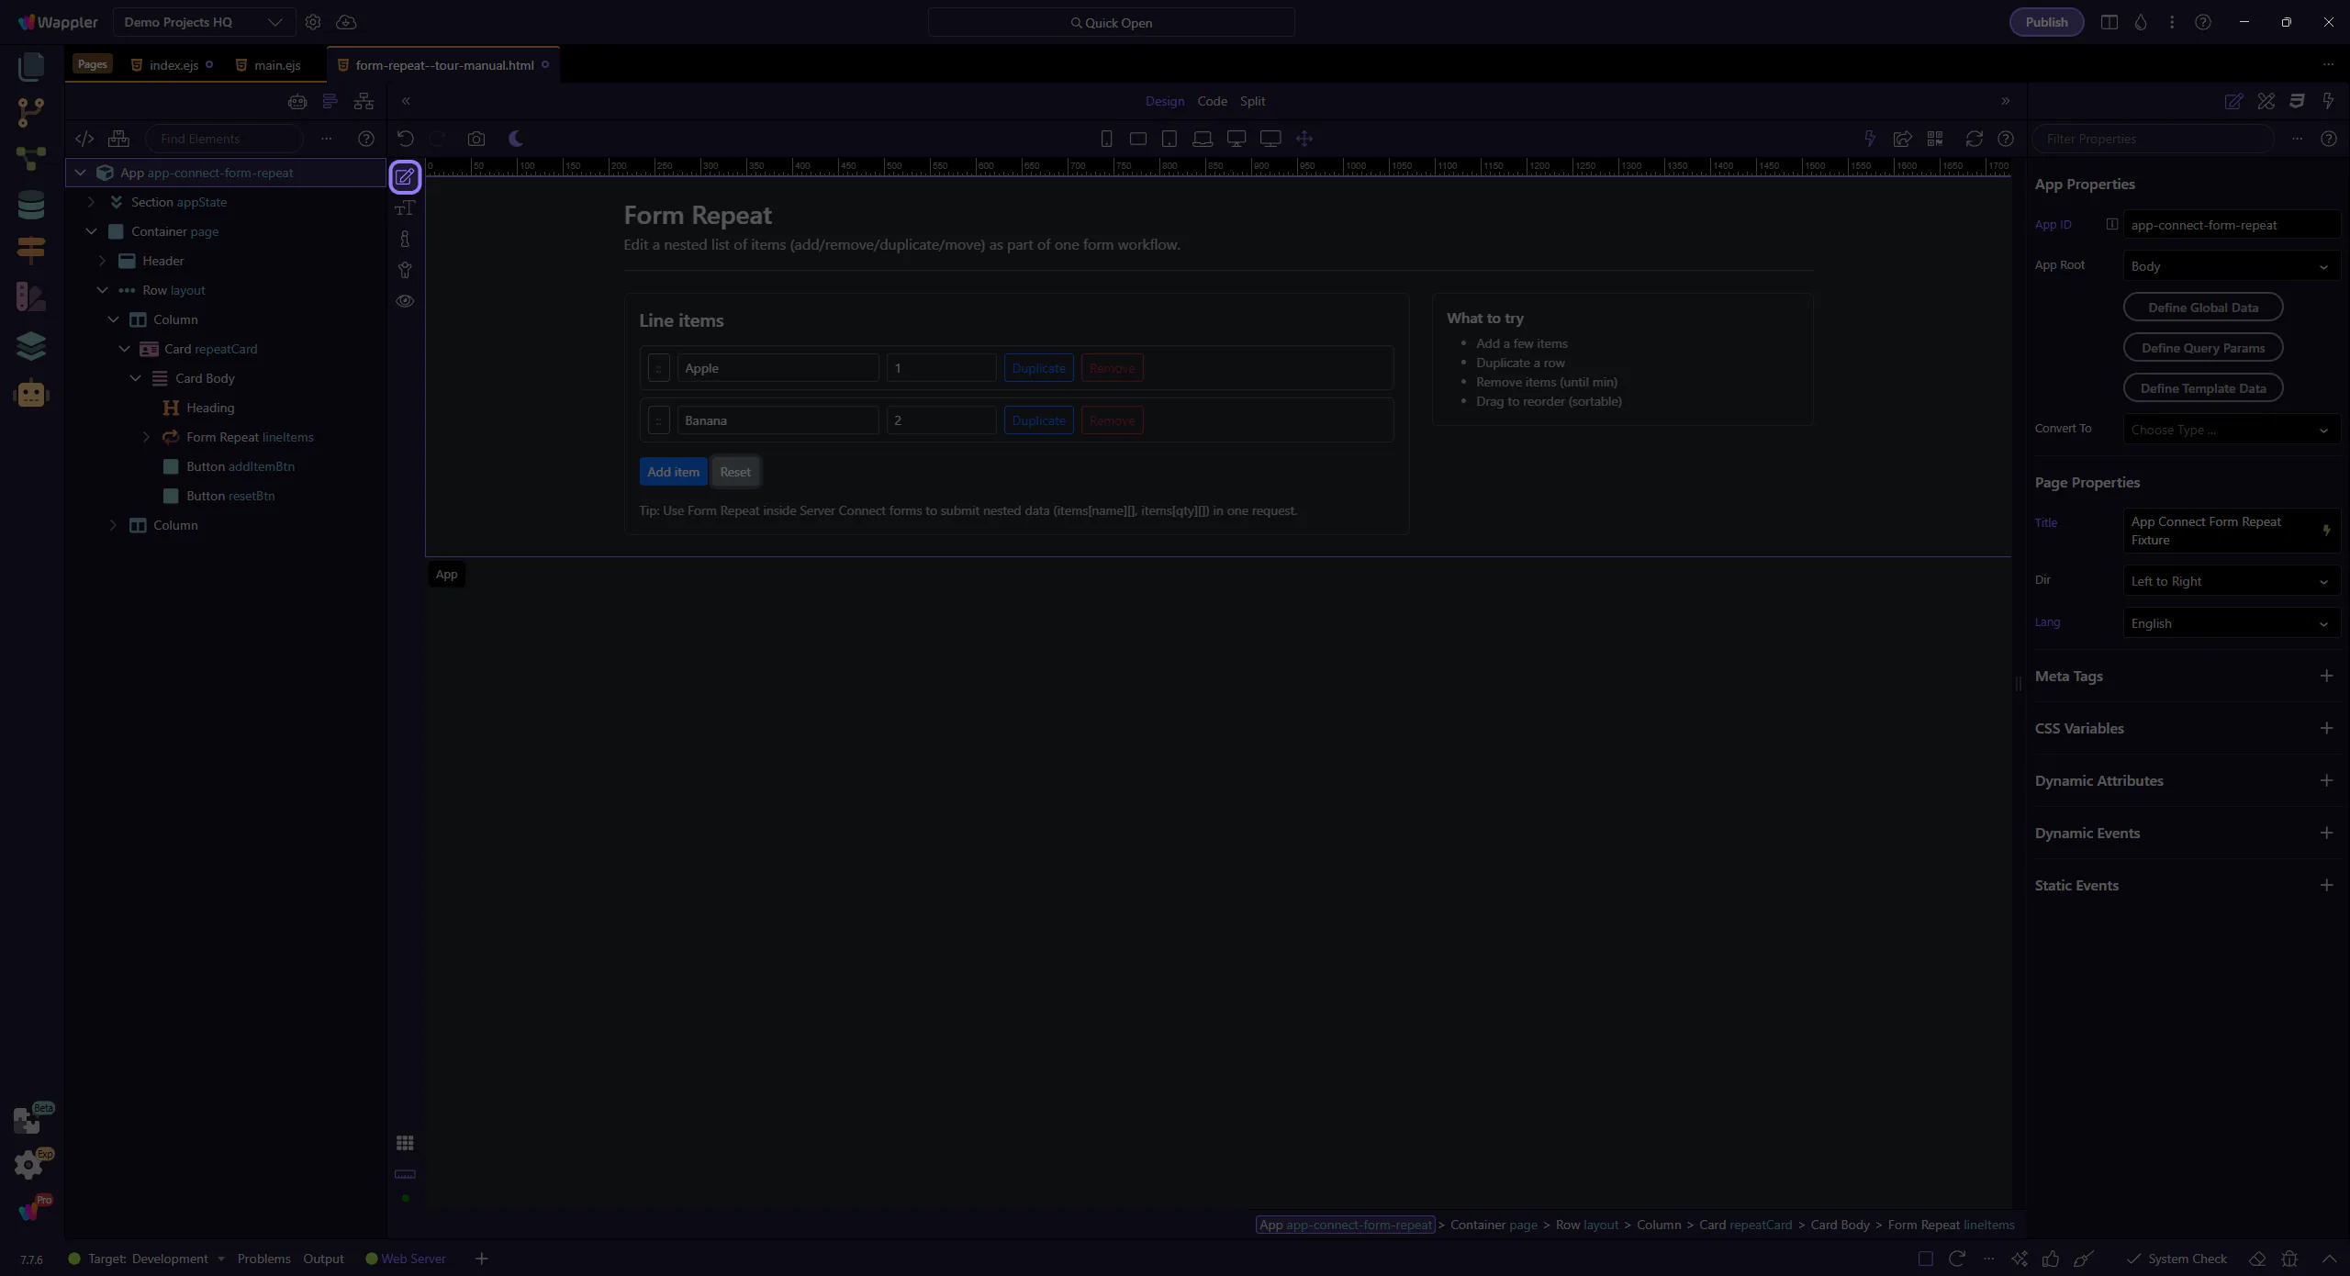
Task: Click the Define Global Data button
Action: coord(2202,308)
